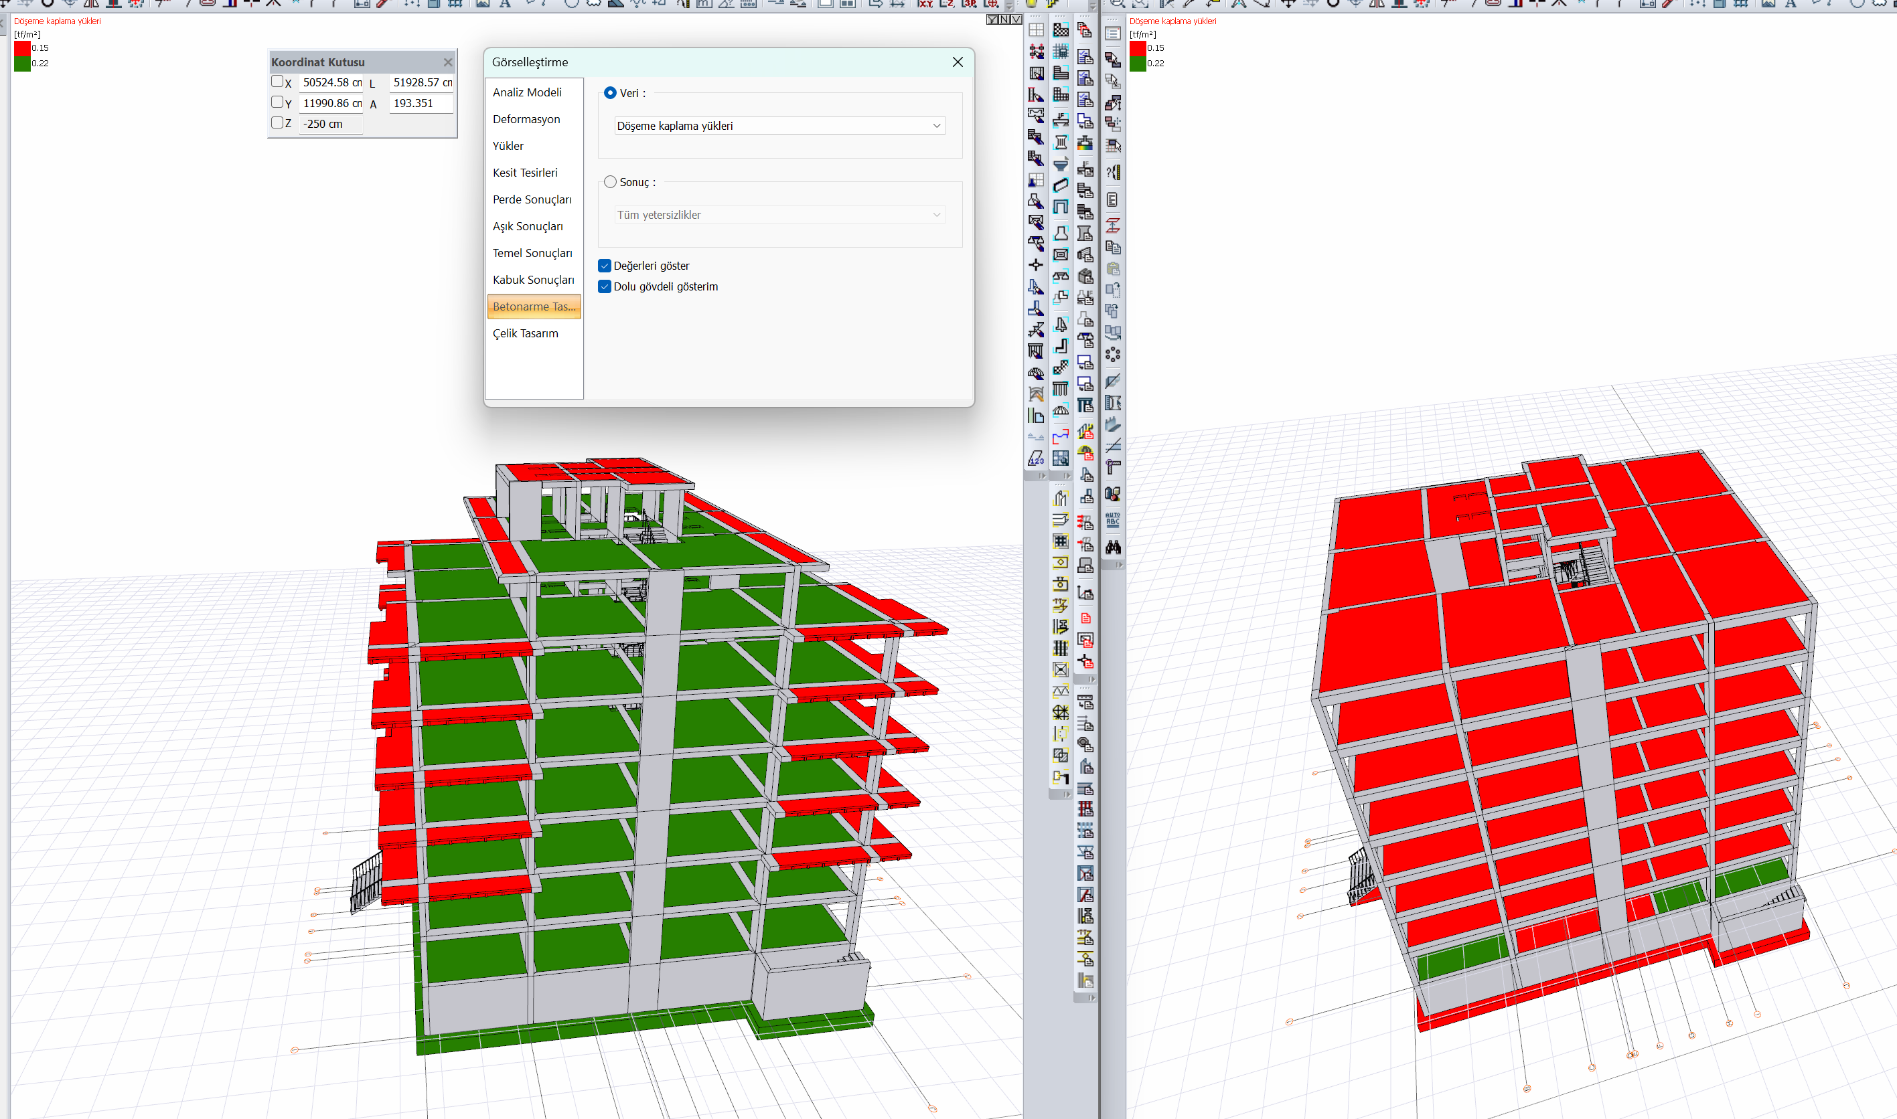Switch to Çelik Tasarım category
This screenshot has height=1119, width=1897.
coord(525,333)
